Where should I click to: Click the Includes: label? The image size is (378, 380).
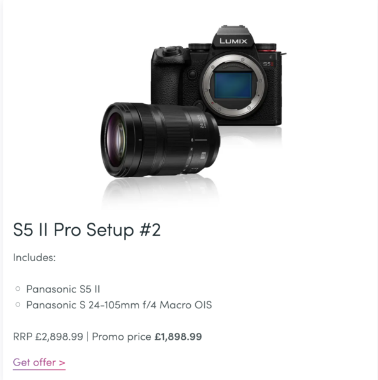[35, 257]
